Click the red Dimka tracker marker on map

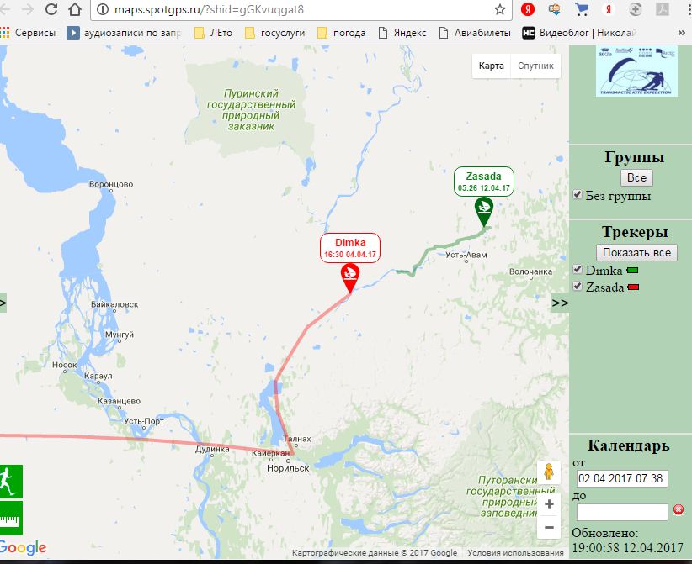(x=349, y=276)
